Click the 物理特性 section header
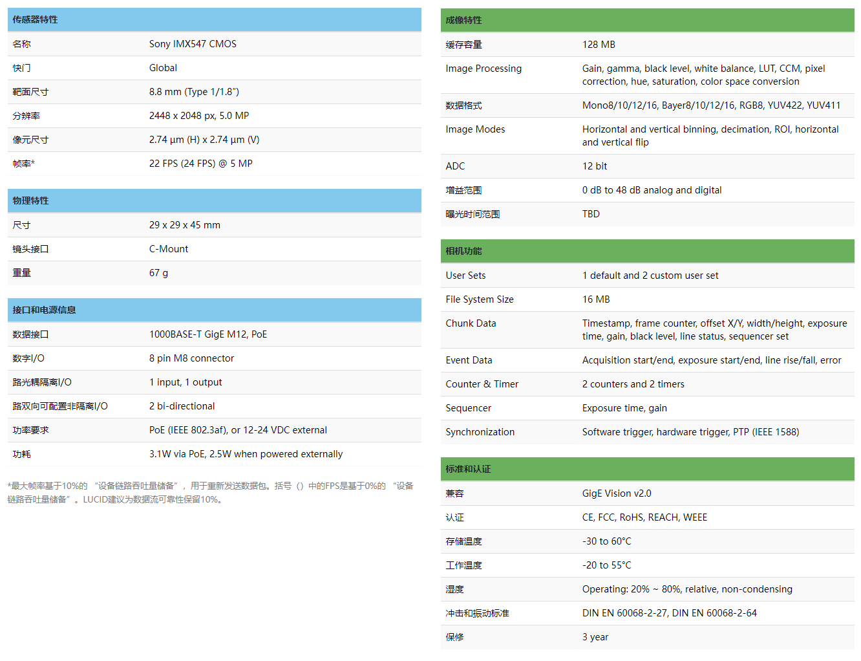Image resolution: width=861 pixels, height=661 pixels. [30, 200]
